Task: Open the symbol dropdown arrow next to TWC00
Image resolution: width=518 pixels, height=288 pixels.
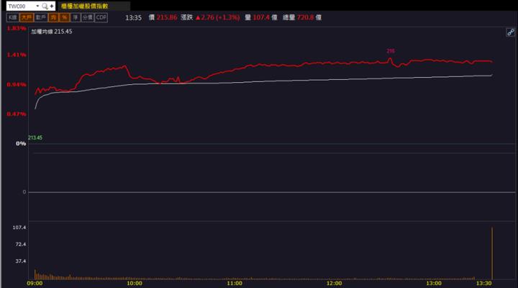Action: click(37, 6)
